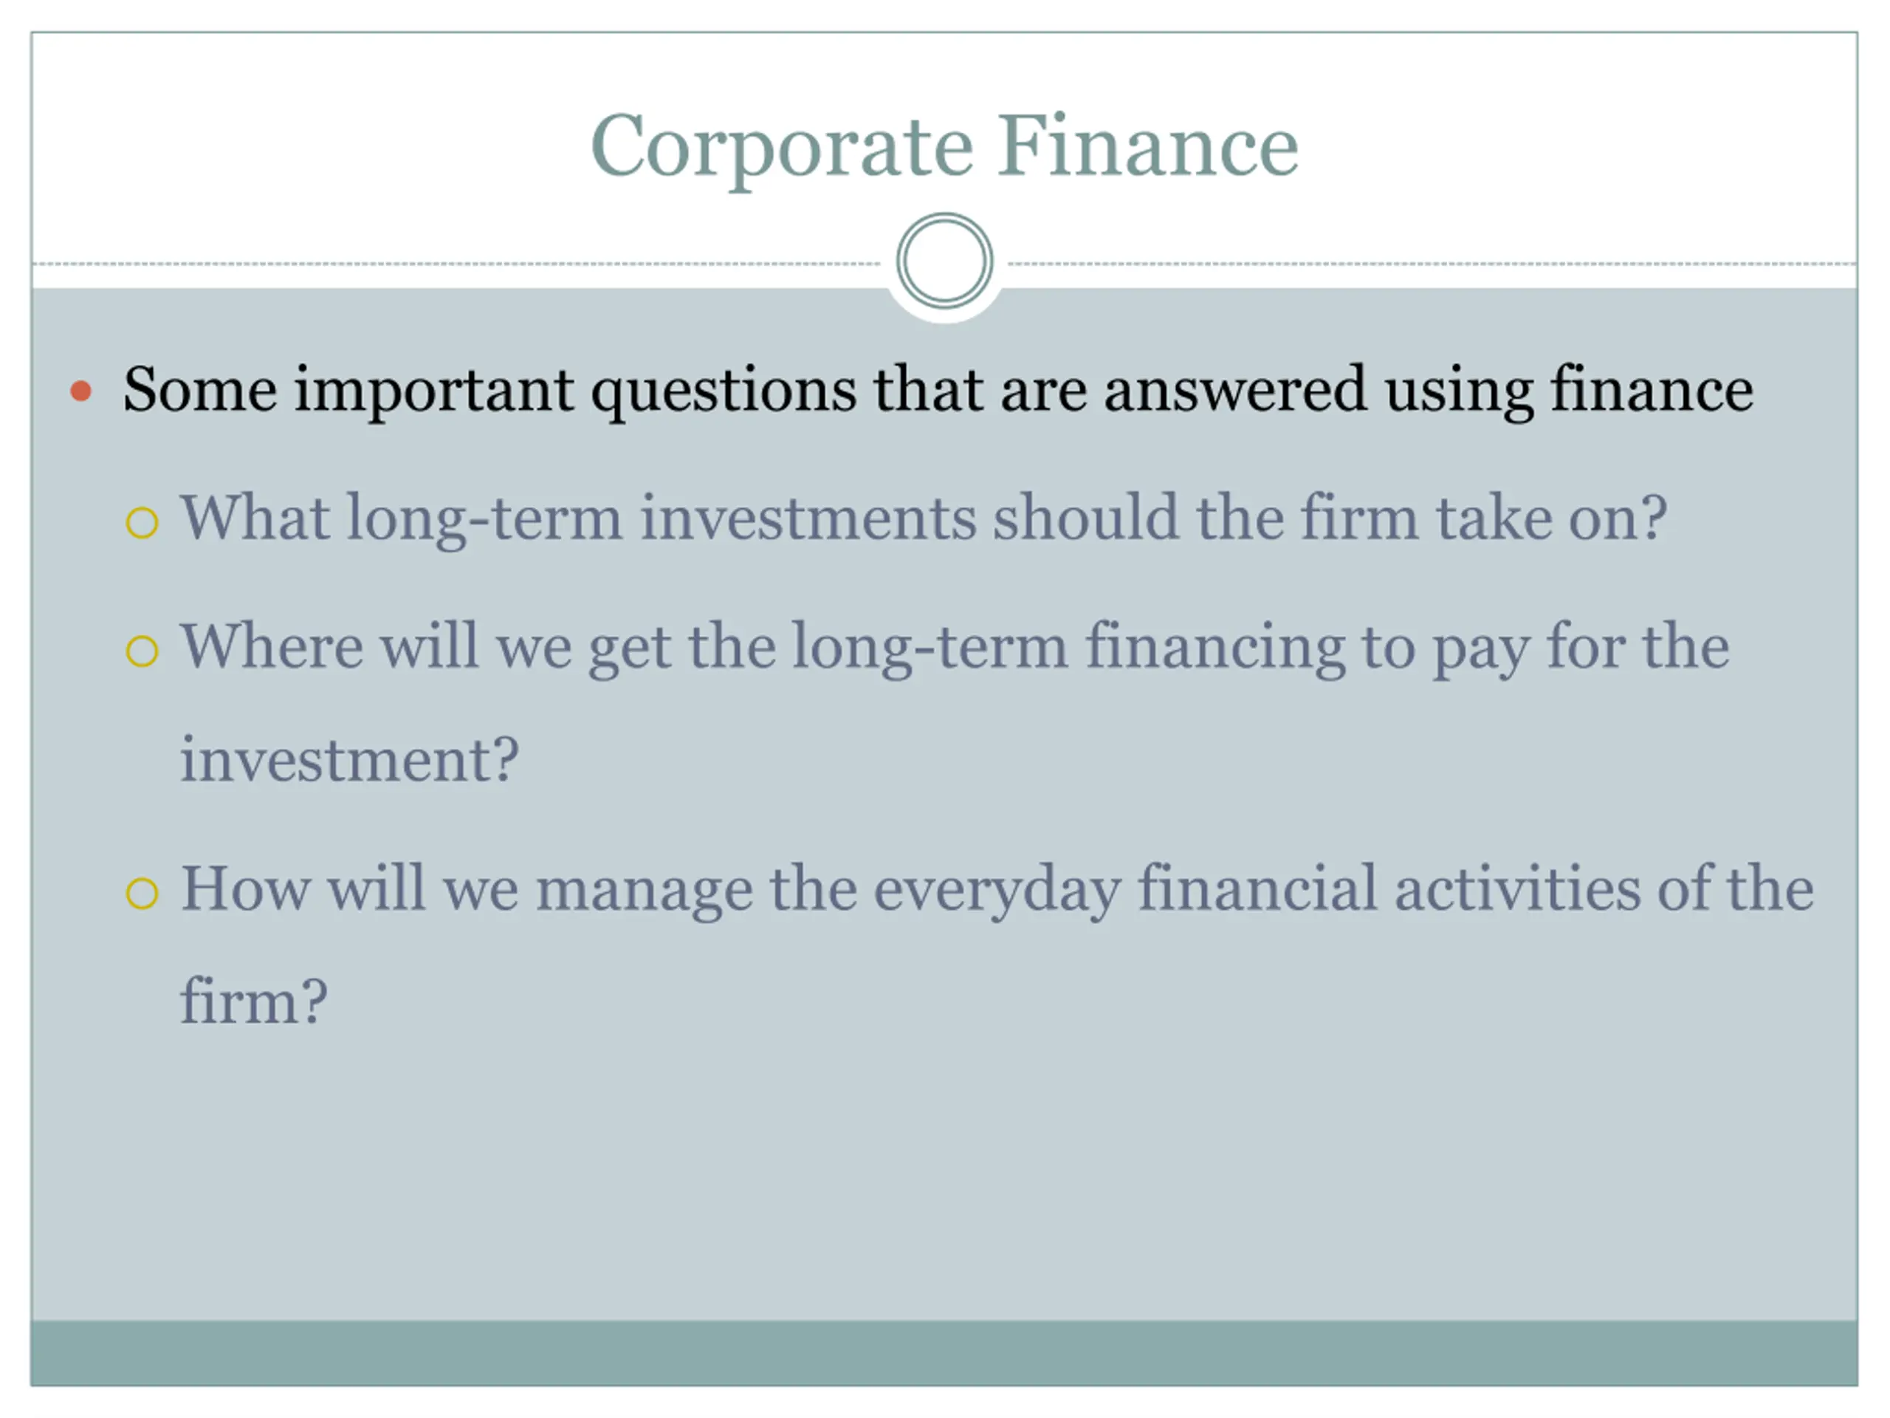The width and height of the screenshot is (1890, 1418).
Task: Click the yellow bullet beside "Where will we get"
Action: [x=142, y=651]
